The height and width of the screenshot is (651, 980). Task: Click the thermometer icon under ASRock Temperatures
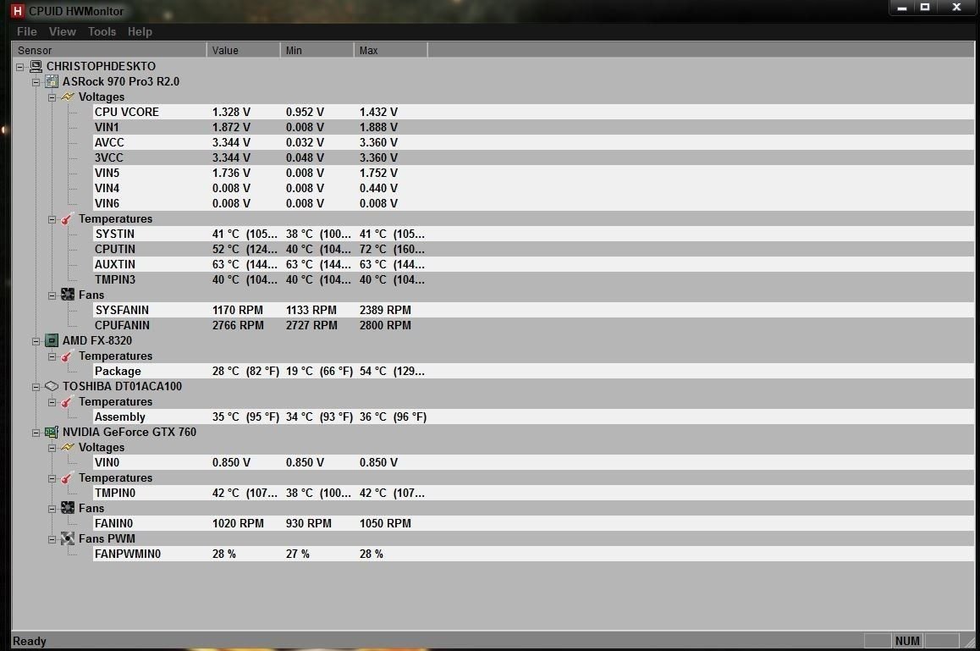(x=67, y=219)
